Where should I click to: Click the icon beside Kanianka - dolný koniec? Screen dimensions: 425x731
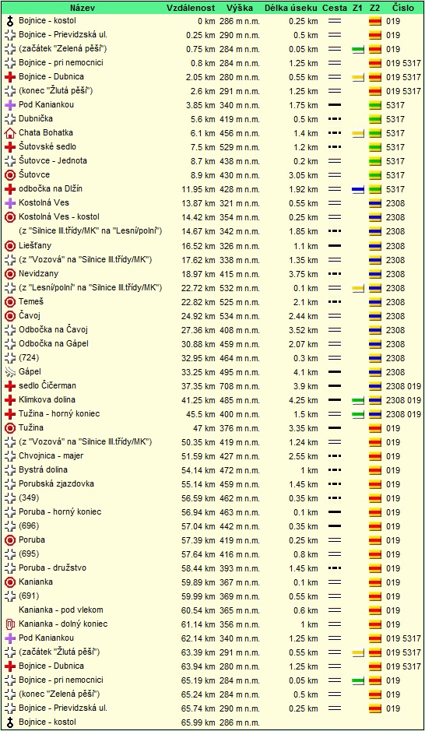(x=10, y=624)
